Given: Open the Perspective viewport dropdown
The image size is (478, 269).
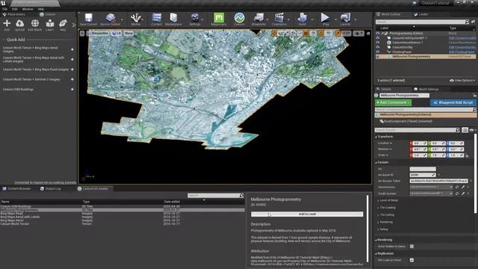Looking at the screenshot, I should pos(98,33).
